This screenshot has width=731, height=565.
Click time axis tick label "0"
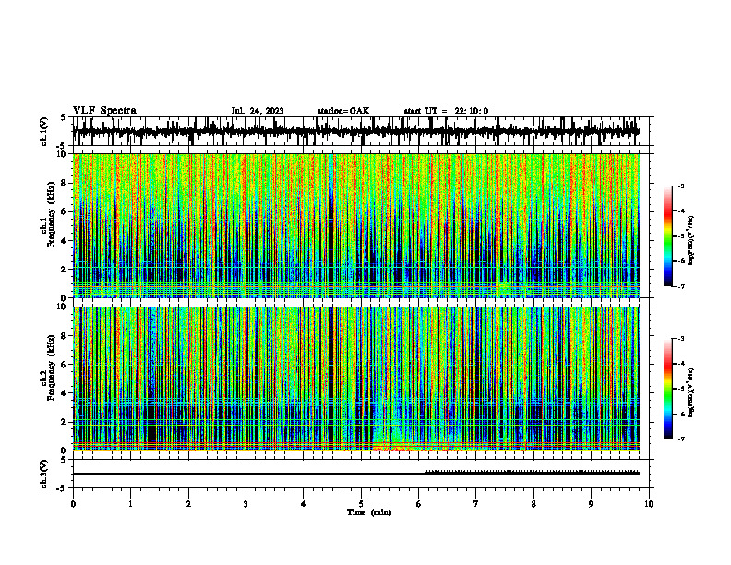73,504
